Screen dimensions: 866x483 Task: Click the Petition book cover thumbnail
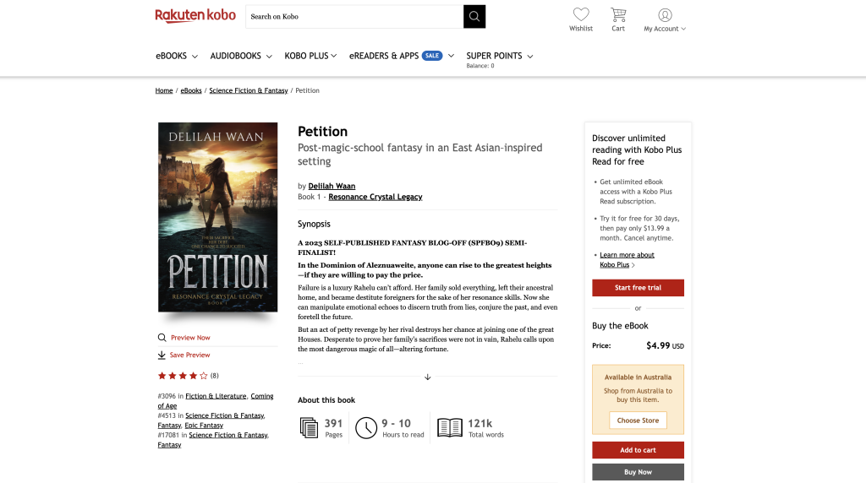[217, 217]
